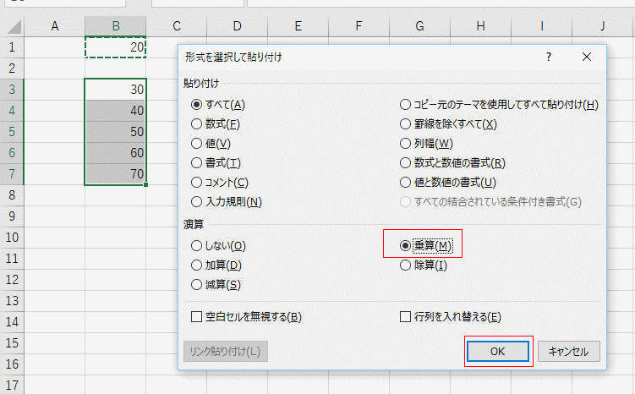Tick the 行列を入れ替える checkbox
635x394 pixels.
click(x=406, y=318)
